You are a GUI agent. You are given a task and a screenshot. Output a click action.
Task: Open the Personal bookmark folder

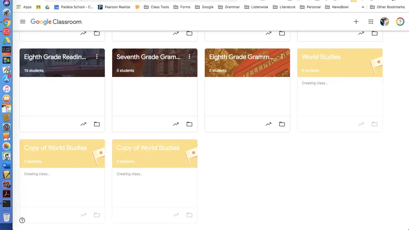pos(310,7)
